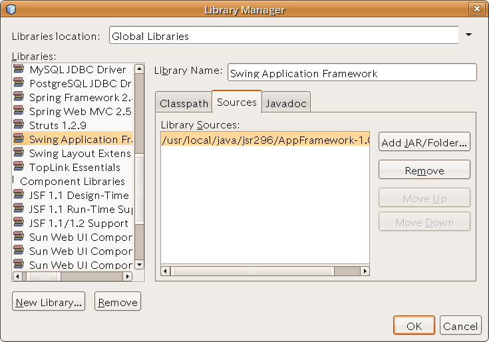Click the window icon in title bar
Image resolution: width=489 pixels, height=342 pixels.
coord(11,9)
